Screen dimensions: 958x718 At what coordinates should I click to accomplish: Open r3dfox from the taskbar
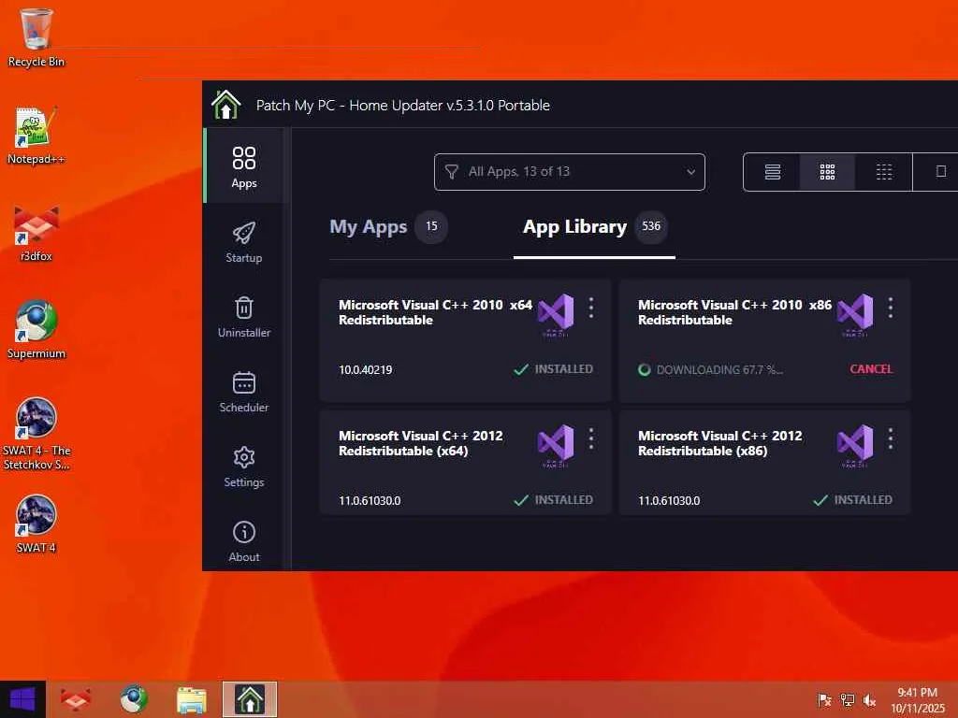(76, 699)
